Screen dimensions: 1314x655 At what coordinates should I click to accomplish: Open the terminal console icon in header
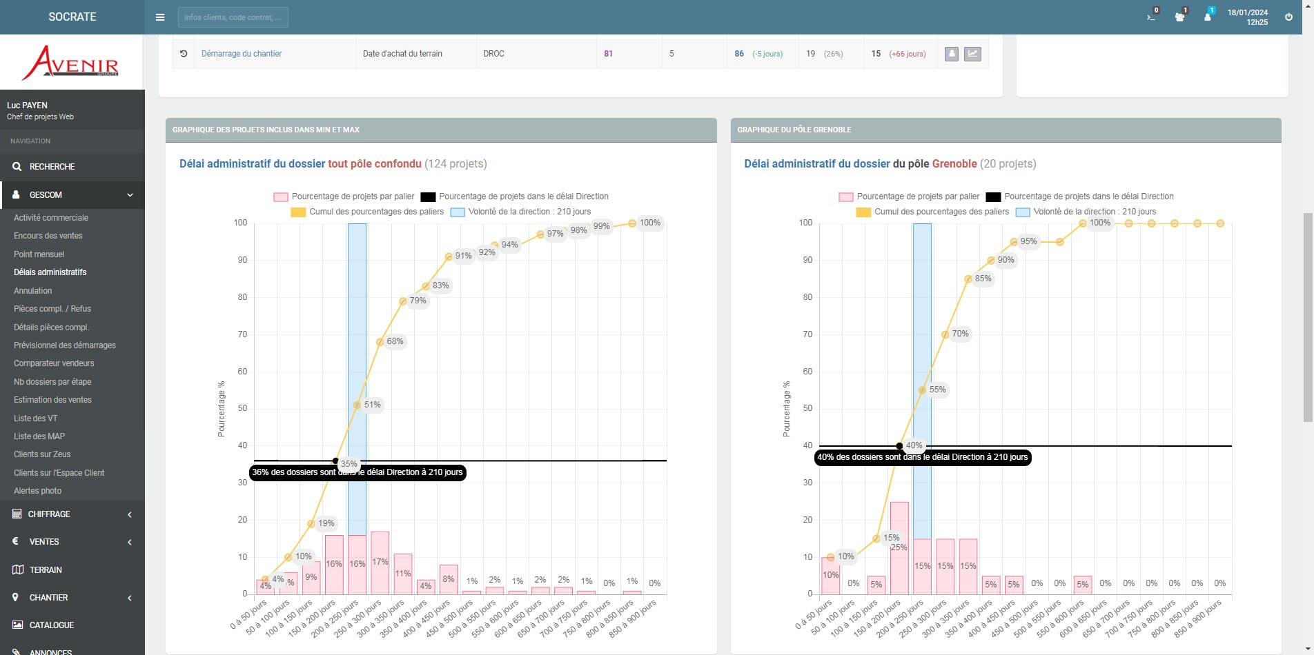1151,17
